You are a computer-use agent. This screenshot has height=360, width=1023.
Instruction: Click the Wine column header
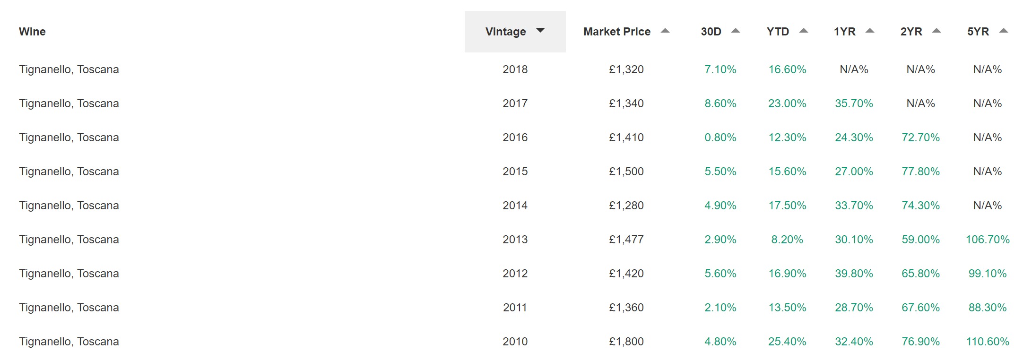[x=32, y=32]
